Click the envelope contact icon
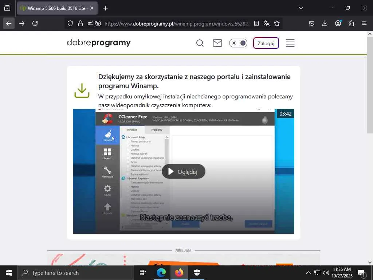Screen dimensions: 373x280 [217, 43]
